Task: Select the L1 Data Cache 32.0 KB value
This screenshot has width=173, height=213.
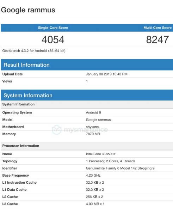Action: [95, 190]
